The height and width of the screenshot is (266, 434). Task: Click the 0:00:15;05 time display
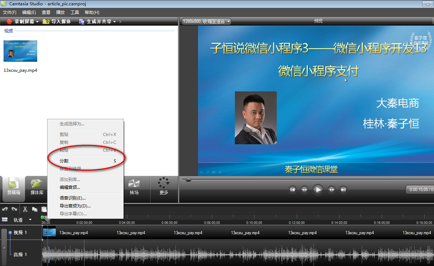click(420, 190)
